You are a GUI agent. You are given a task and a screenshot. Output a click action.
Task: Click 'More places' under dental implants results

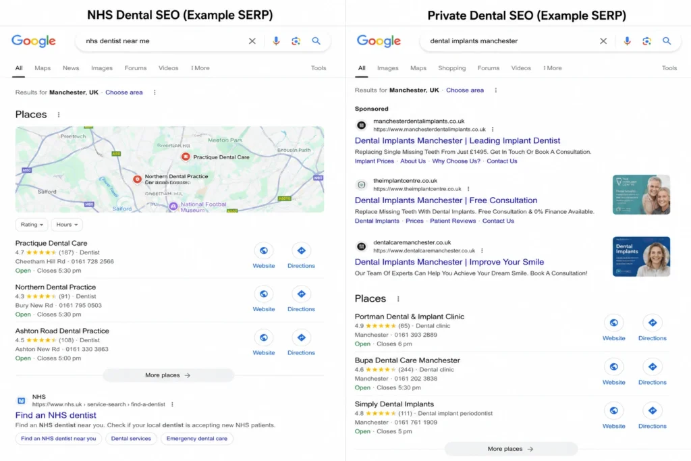click(510, 449)
